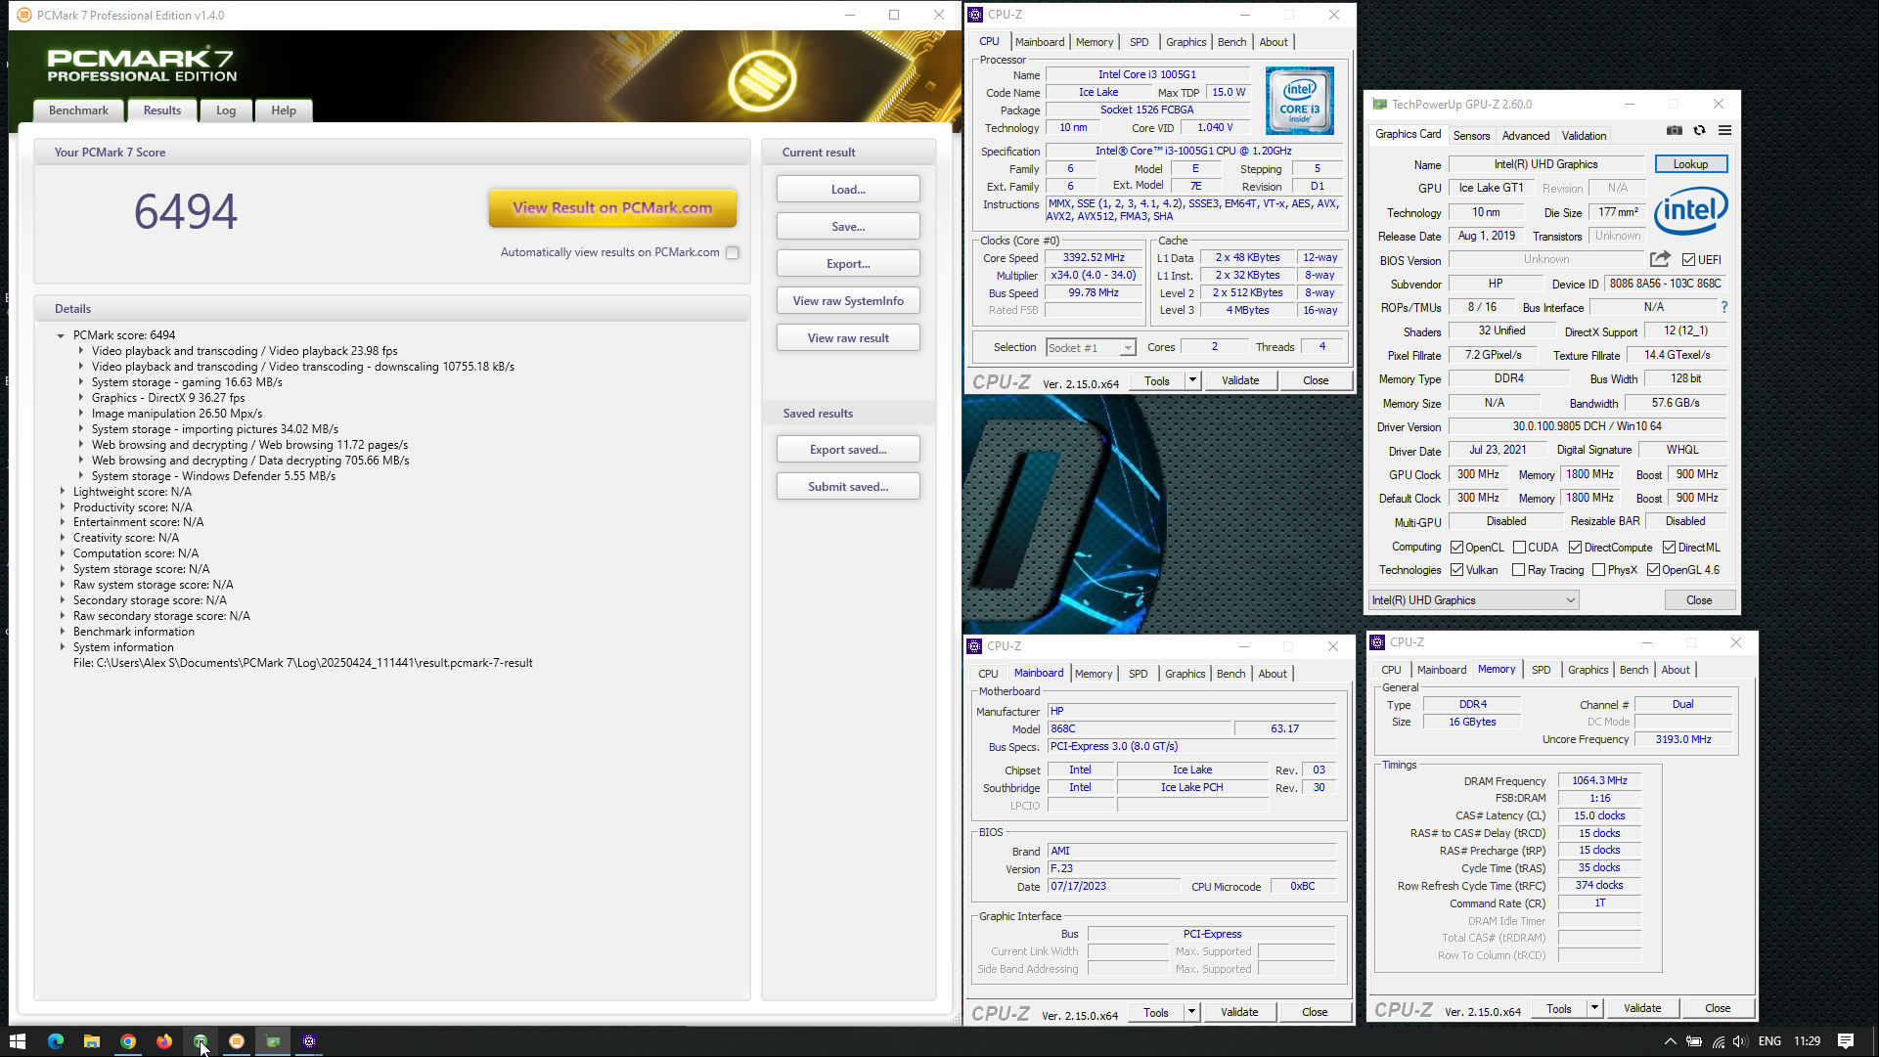The height and width of the screenshot is (1057, 1879).
Task: Show hidden system tray icons
Action: pos(1670,1041)
